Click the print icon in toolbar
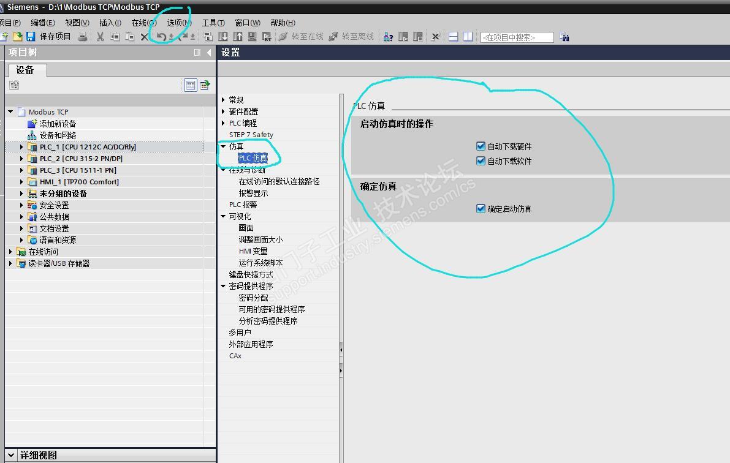730x463 pixels. (82, 36)
